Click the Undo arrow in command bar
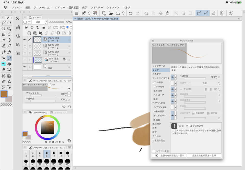This screenshot has width=245, height=170. click(131, 13)
